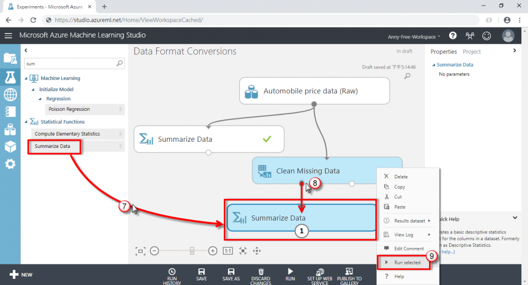Click the NEW plus button
Screen dimensions: 528x285
[x=21, y=275]
